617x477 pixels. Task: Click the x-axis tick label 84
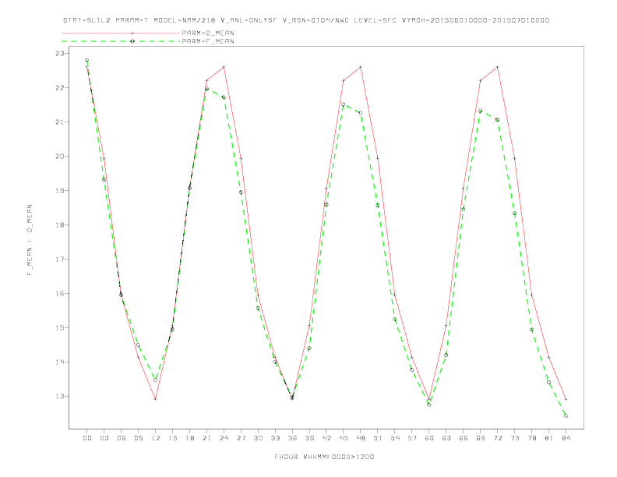coord(566,438)
